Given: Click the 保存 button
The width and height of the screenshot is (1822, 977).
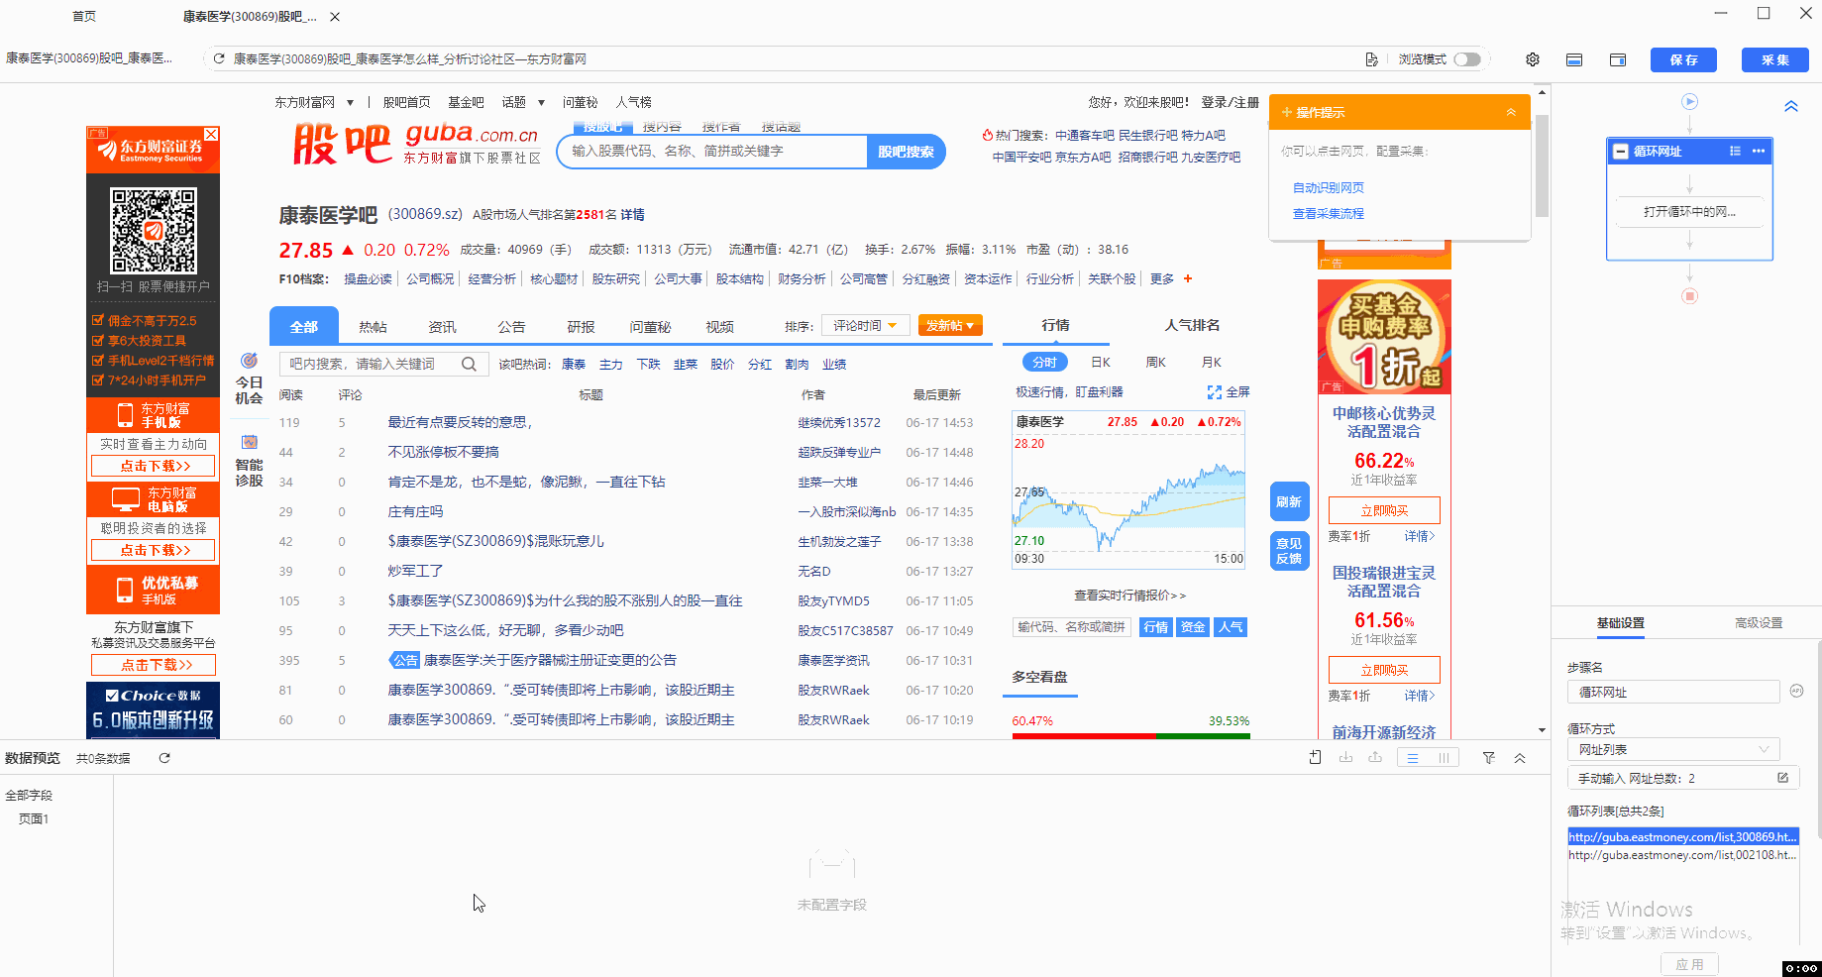Looking at the screenshot, I should 1683,59.
